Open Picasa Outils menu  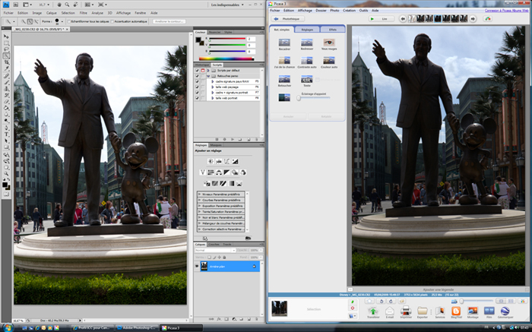pyautogui.click(x=363, y=11)
